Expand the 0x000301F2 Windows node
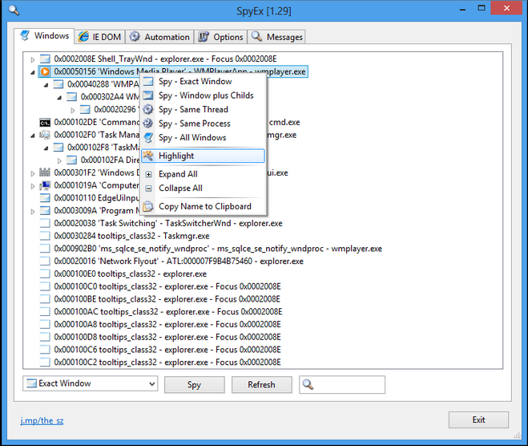This screenshot has height=446, width=528. [x=33, y=173]
